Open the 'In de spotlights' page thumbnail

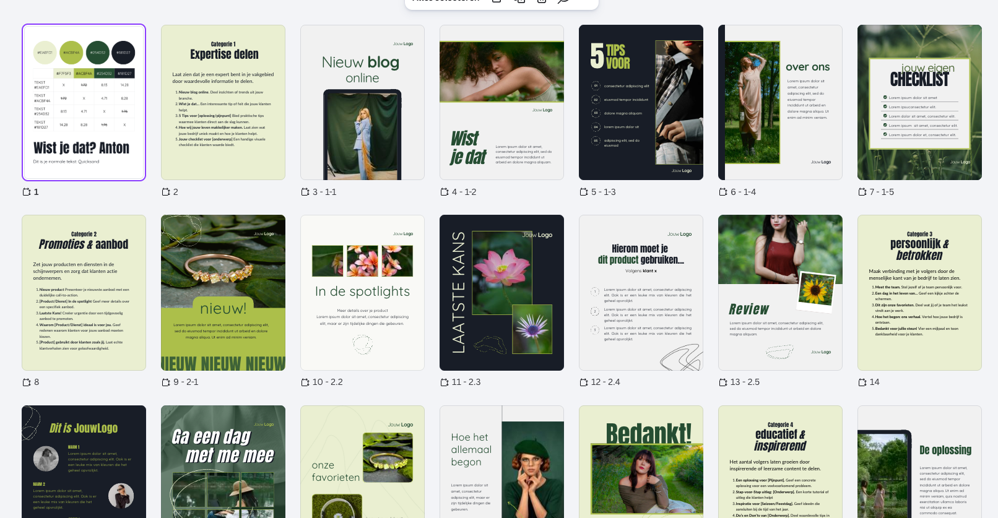(362, 293)
